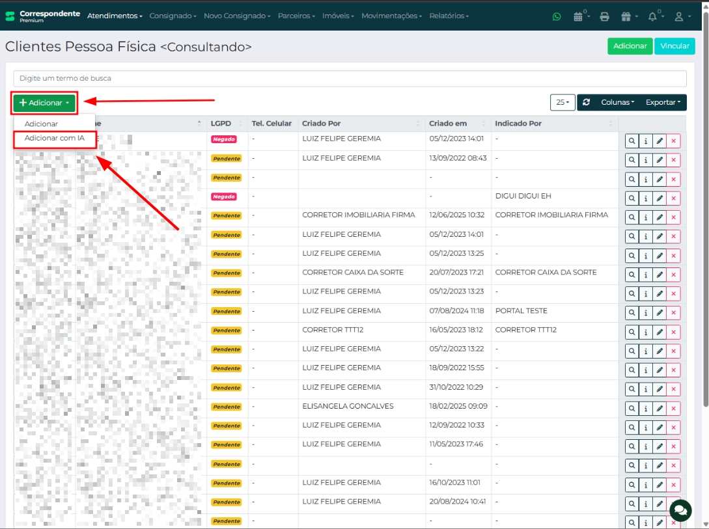Open the Relatórios menu
The width and height of the screenshot is (709, 529).
[449, 16]
